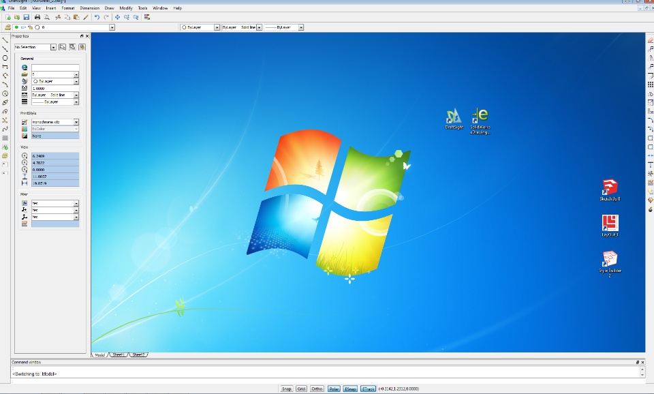Open the Dimension menu

click(x=90, y=8)
